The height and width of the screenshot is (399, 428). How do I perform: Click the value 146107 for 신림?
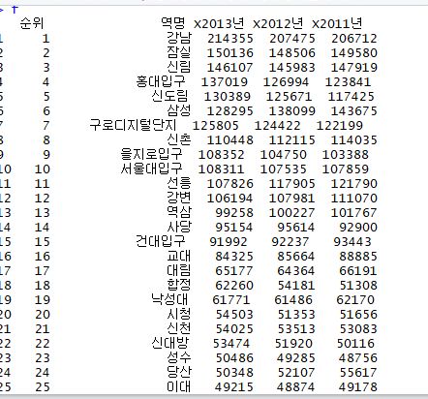230,68
